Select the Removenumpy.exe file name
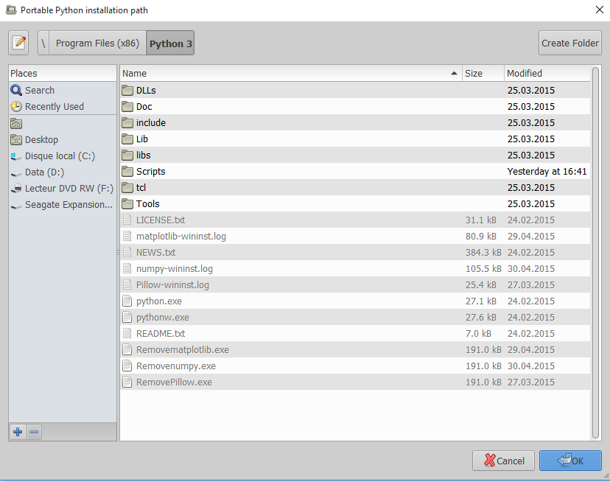The width and height of the screenshot is (610, 482). coord(176,366)
